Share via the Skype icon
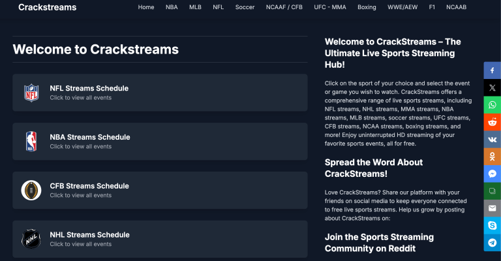Screen dimensions: 501x261 (x=492, y=225)
